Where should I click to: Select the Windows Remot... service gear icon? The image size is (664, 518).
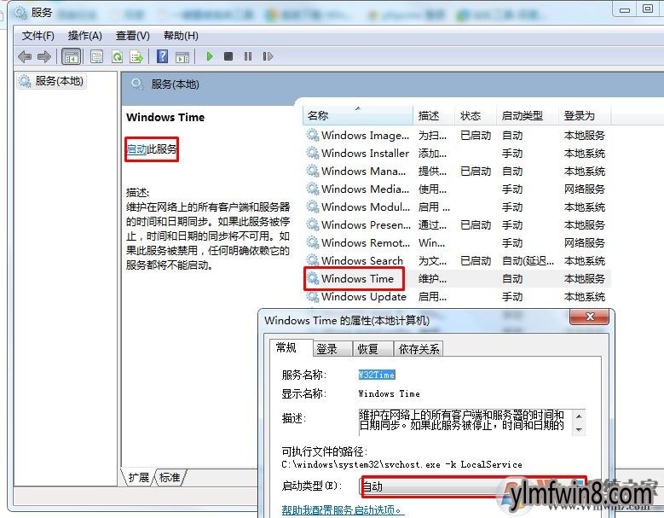click(313, 242)
